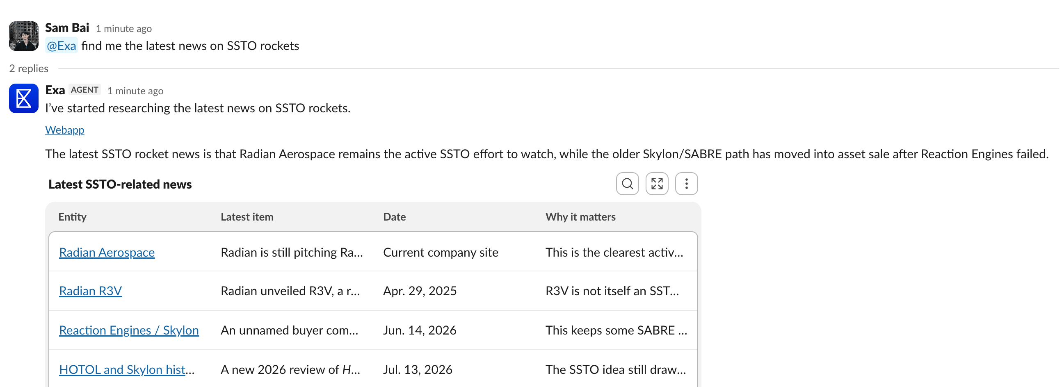The image size is (1064, 387).
Task: Click the Exa reply timestamp '1 minute ago'
Action: (135, 91)
